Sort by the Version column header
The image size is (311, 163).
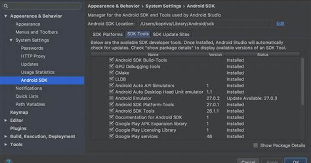point(215,55)
